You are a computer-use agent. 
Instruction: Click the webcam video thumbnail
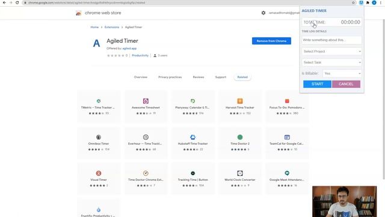pyautogui.click(x=344, y=201)
